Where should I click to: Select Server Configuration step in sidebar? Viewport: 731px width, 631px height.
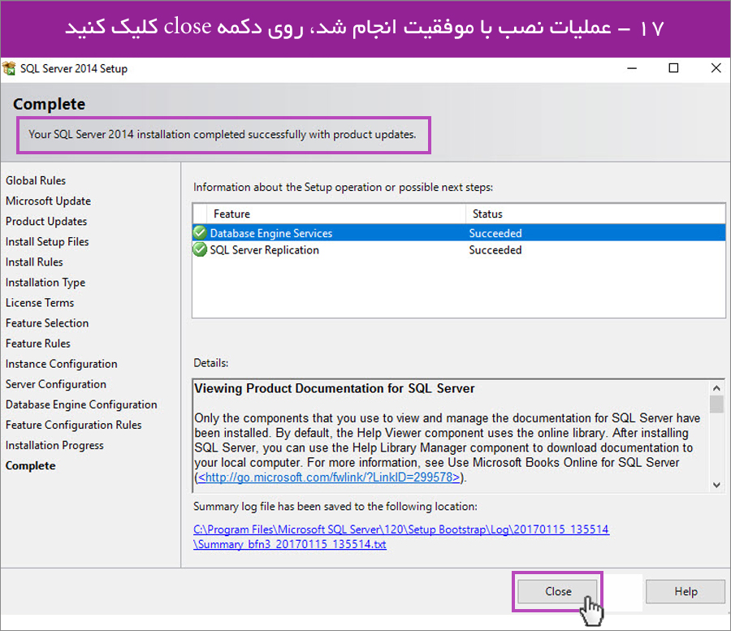pyautogui.click(x=56, y=384)
